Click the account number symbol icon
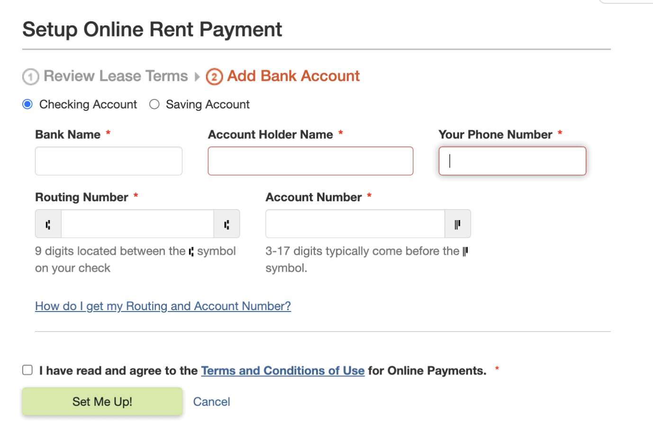This screenshot has height=427, width=653. [x=457, y=224]
